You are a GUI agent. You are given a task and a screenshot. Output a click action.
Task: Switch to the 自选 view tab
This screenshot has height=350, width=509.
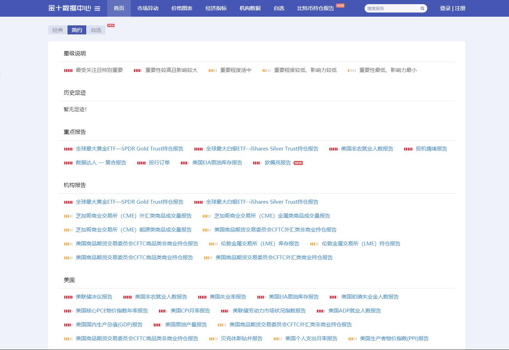[96, 30]
